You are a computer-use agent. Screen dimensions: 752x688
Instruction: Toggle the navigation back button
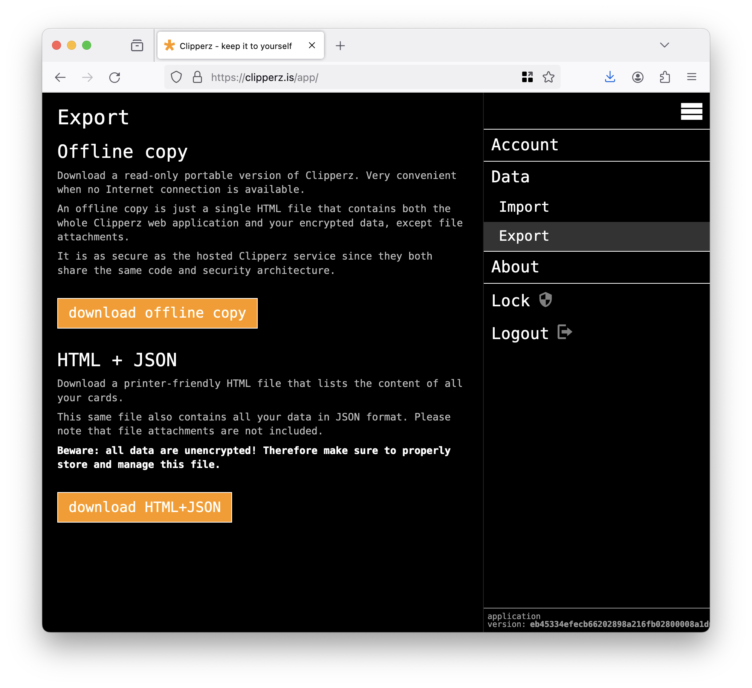pyautogui.click(x=60, y=76)
